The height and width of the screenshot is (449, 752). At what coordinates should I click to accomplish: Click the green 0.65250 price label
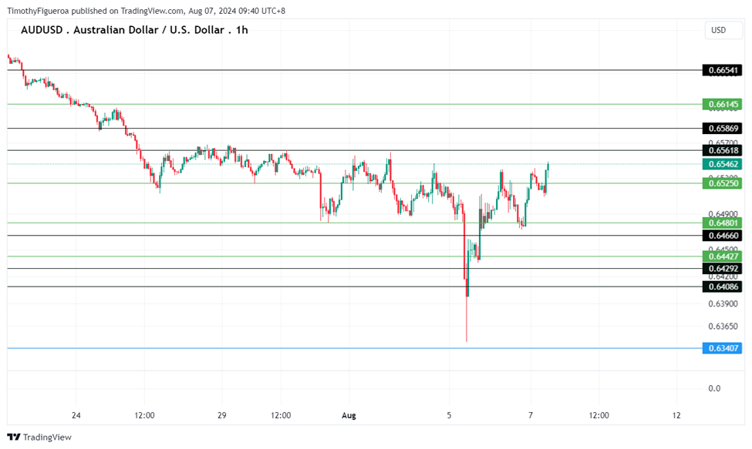point(723,183)
